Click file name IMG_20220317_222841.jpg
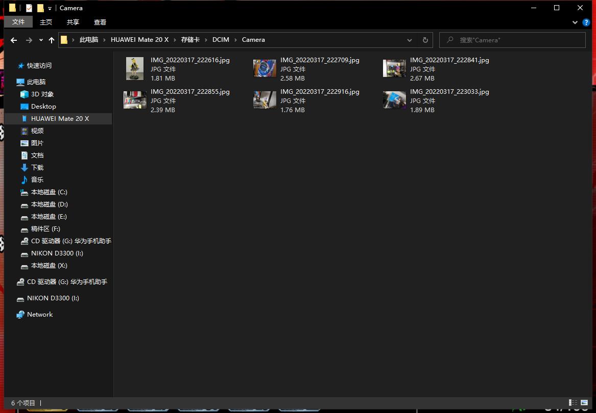The image size is (596, 413). point(449,60)
